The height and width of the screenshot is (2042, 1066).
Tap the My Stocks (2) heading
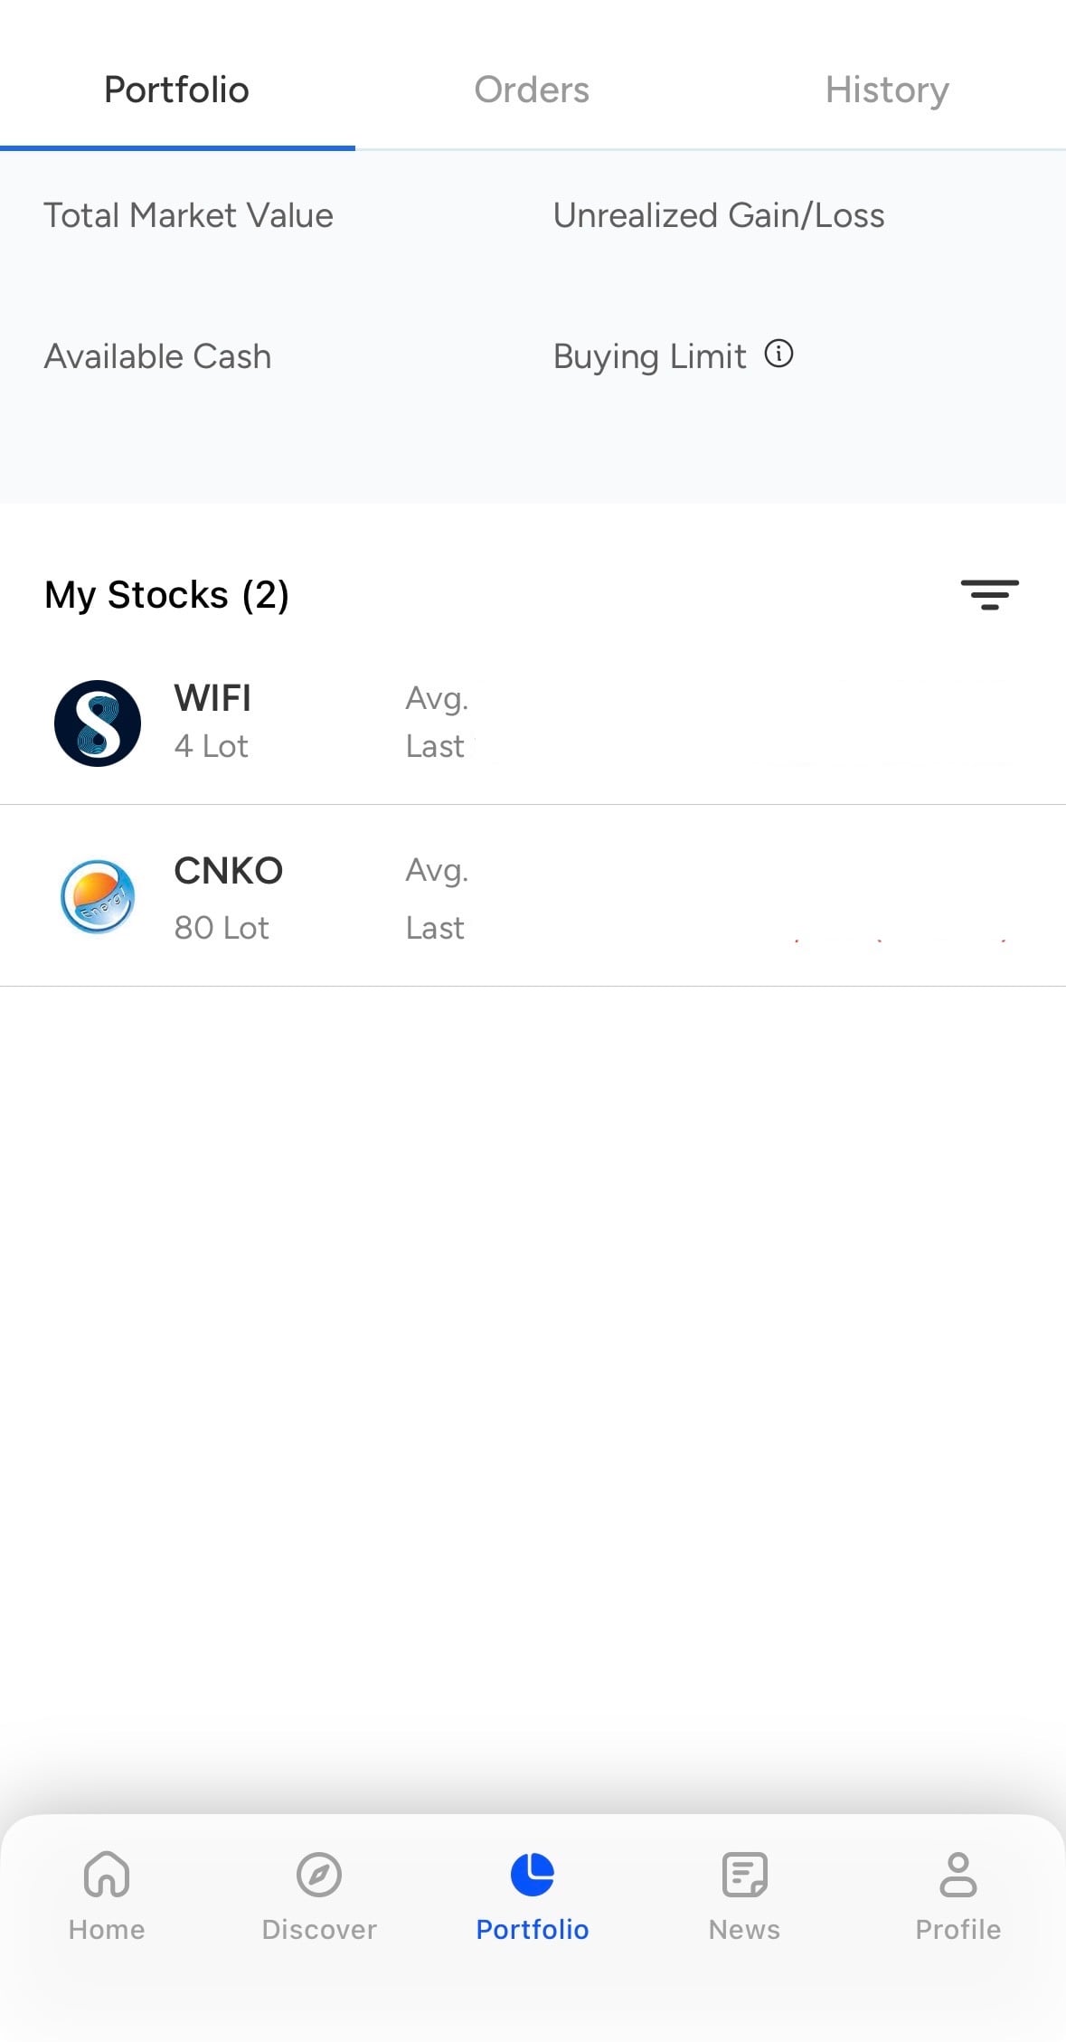click(166, 595)
